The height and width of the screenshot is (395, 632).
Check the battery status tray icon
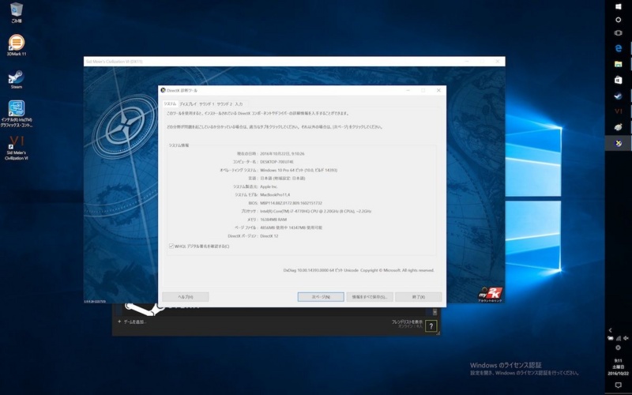(611, 339)
